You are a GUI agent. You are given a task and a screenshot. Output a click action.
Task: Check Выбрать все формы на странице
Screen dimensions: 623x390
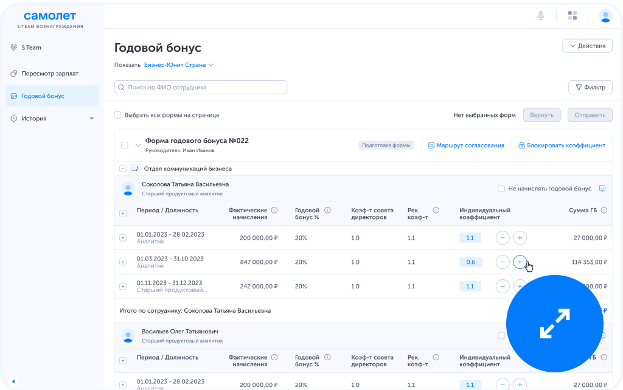tap(118, 115)
